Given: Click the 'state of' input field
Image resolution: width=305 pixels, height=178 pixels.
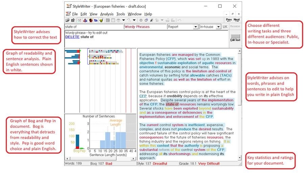Looking at the screenshot, I should [x=94, y=27].
